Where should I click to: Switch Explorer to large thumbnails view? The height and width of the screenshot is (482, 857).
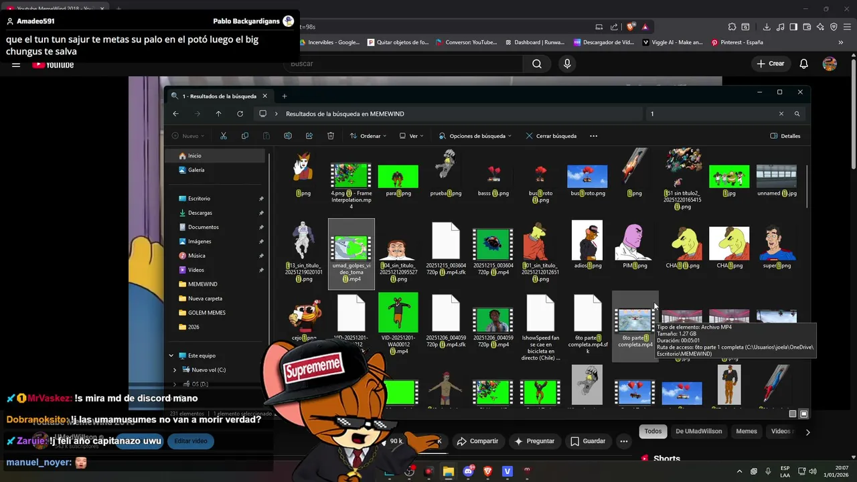(804, 414)
